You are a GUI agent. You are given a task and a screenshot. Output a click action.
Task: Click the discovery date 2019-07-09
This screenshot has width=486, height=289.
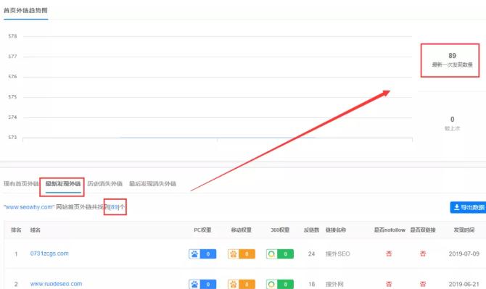(x=464, y=254)
